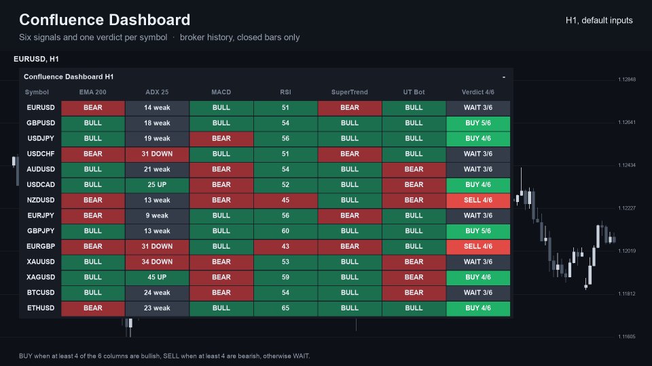Click USDJPY's 19 weak ADX cell
The width and height of the screenshot is (652, 366).
(157, 138)
